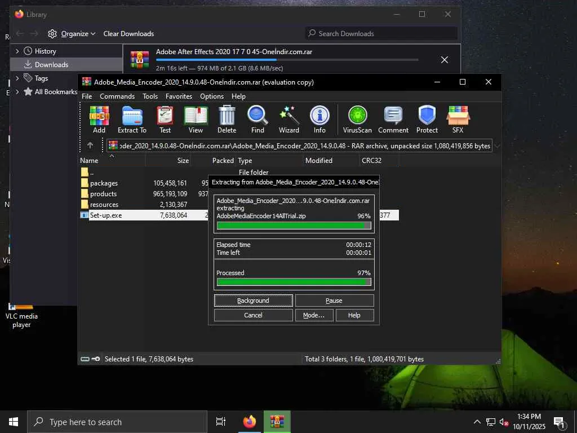Cancel the extraction
577x433 pixels.
pos(253,315)
